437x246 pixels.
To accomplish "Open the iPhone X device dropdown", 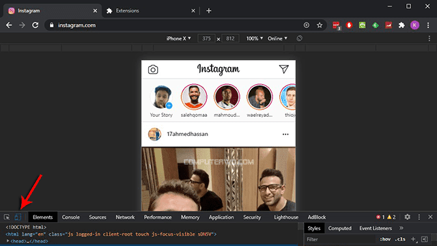I will tap(179, 38).
